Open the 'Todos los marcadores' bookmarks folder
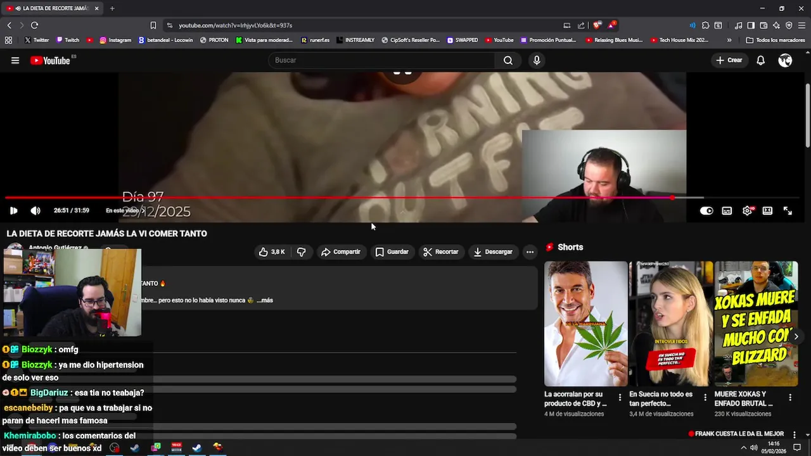This screenshot has width=811, height=456. (x=776, y=40)
